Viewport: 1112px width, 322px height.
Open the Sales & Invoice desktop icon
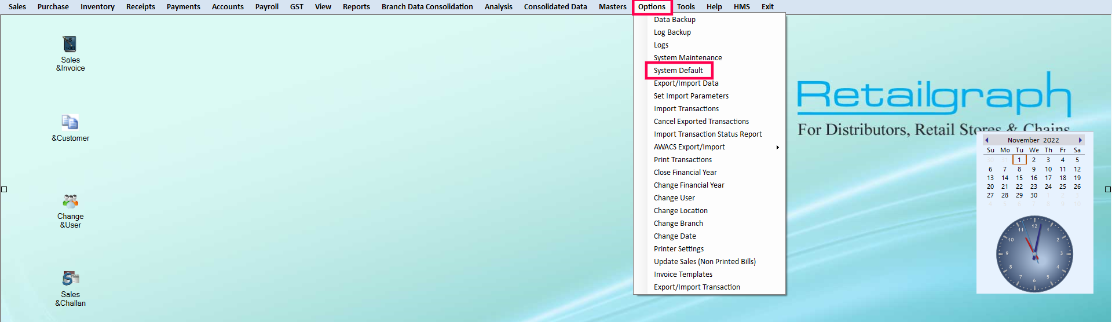point(70,53)
